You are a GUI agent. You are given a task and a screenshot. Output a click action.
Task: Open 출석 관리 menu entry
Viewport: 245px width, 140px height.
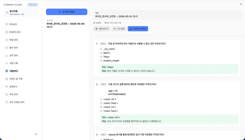(13, 48)
